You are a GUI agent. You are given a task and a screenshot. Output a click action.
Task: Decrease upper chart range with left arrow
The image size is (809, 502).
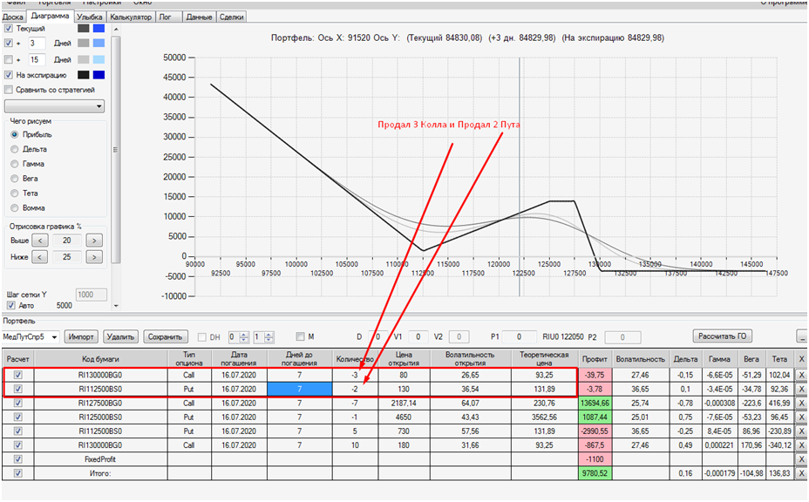click(x=40, y=241)
